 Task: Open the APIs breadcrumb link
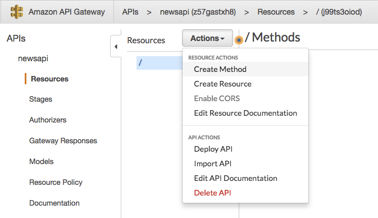pos(130,12)
